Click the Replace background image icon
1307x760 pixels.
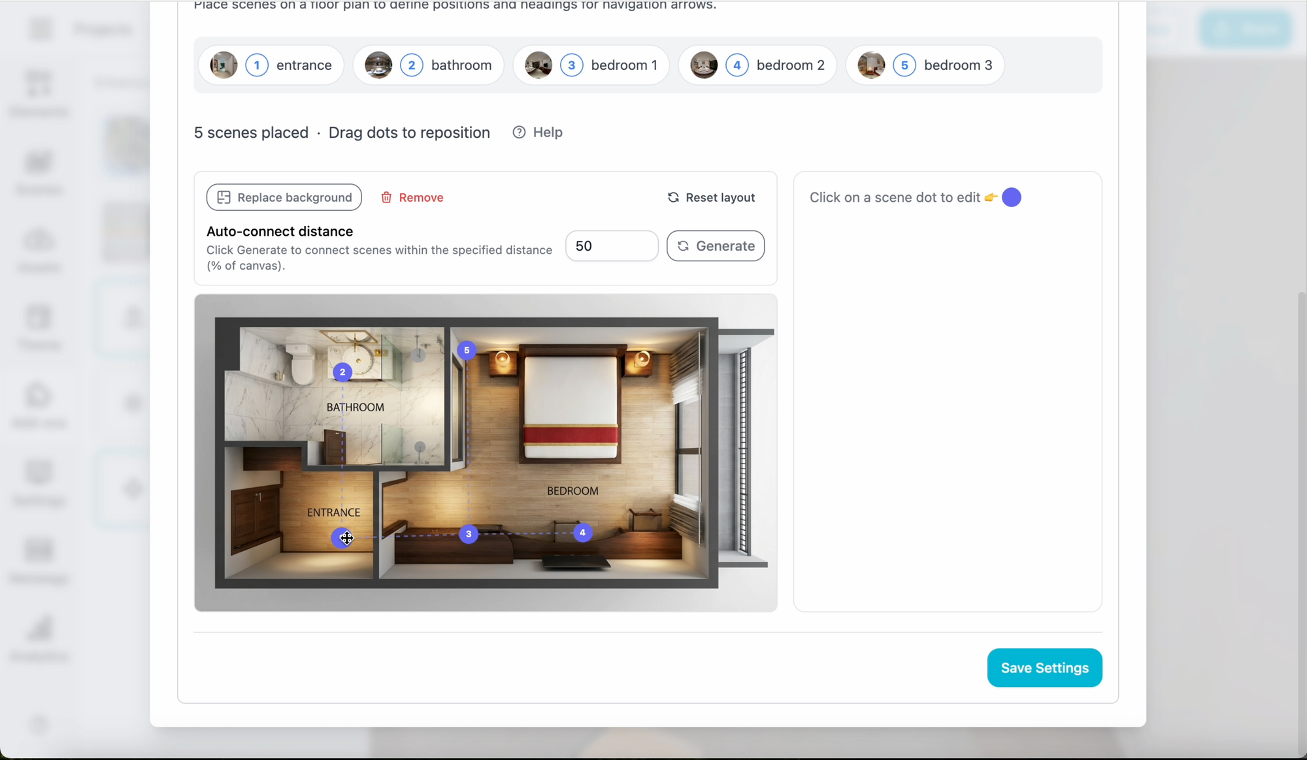[223, 197]
